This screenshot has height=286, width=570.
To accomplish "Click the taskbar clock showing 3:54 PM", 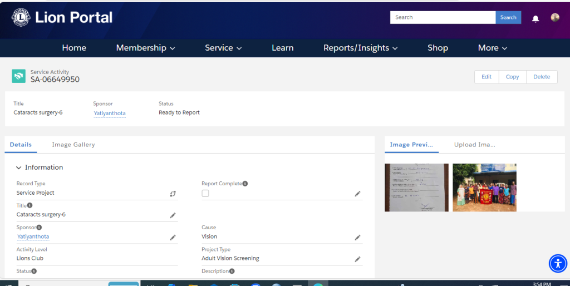I will (x=542, y=284).
